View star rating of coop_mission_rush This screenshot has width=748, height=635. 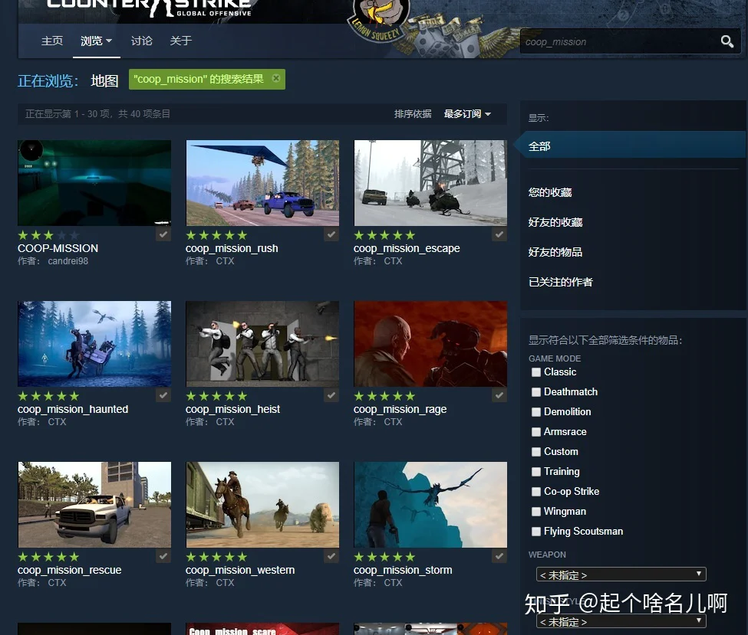216,235
